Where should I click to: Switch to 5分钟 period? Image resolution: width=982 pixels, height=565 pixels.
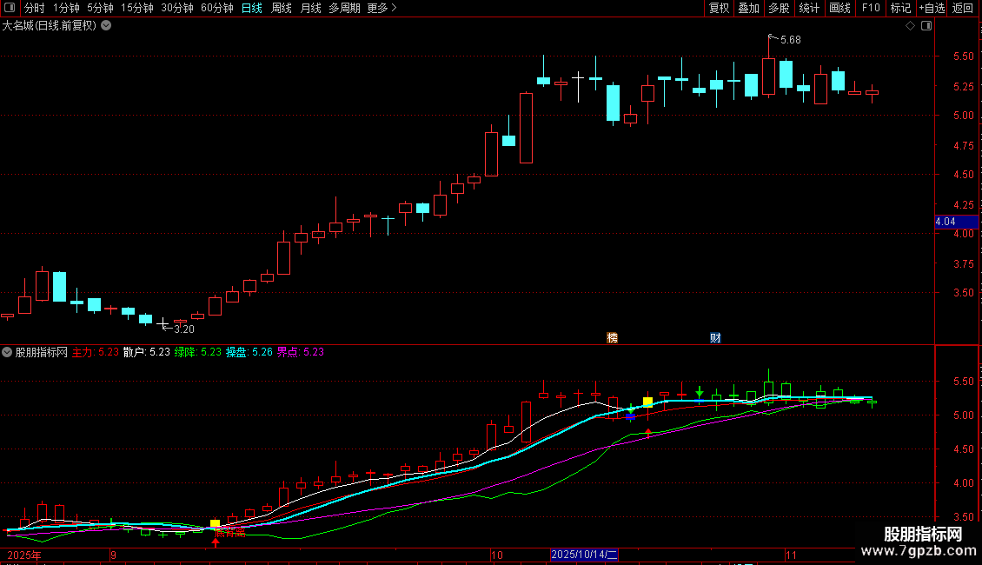[x=100, y=8]
